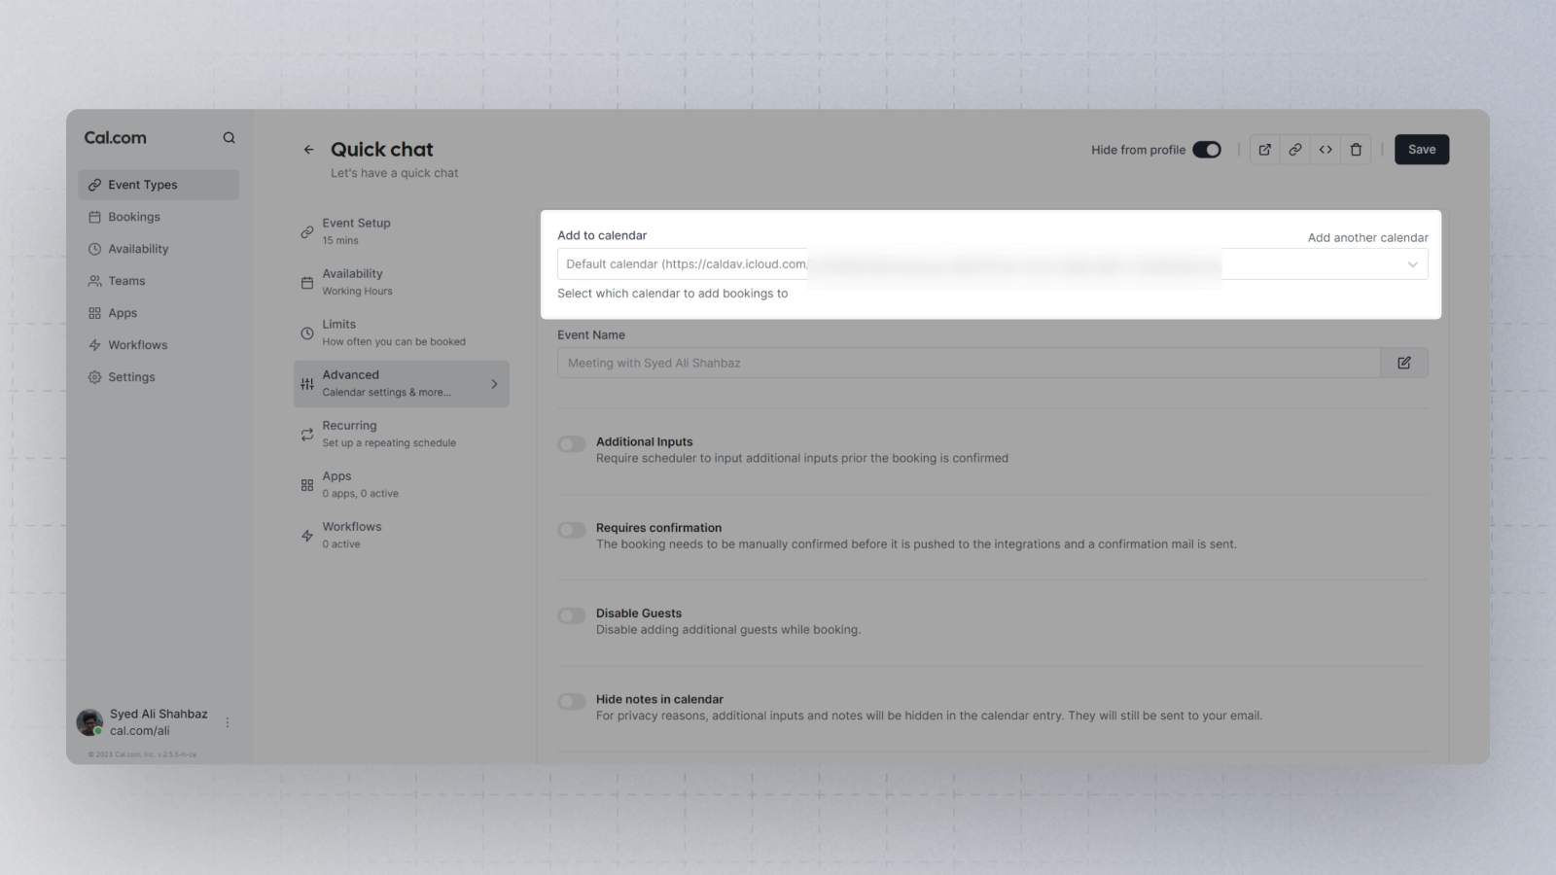This screenshot has width=1556, height=875.
Task: Click the search magnifier icon in sidebar
Action: [x=229, y=138]
